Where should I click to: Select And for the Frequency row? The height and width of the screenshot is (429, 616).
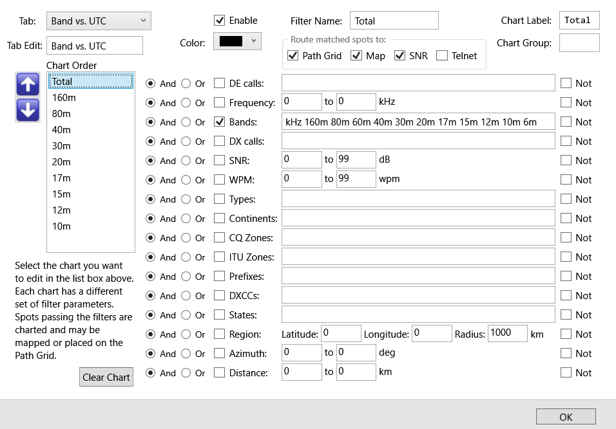151,103
